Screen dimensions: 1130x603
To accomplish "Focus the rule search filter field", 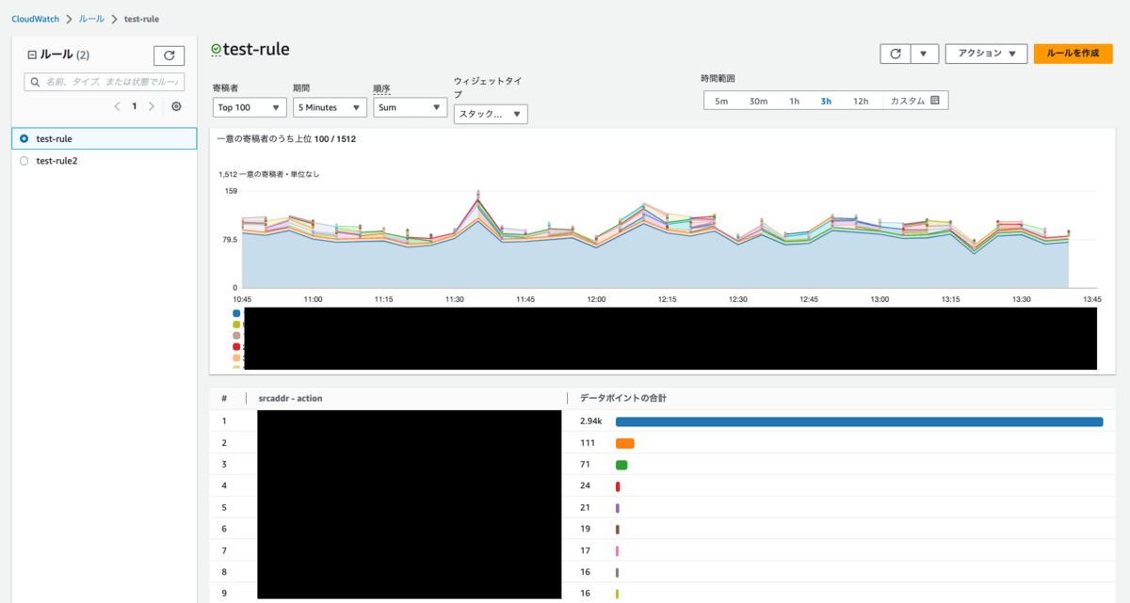I will pyautogui.click(x=104, y=83).
